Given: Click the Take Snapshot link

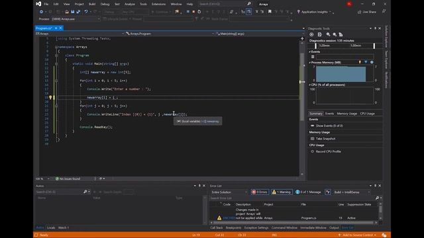Looking at the screenshot, I should click(x=325, y=139).
